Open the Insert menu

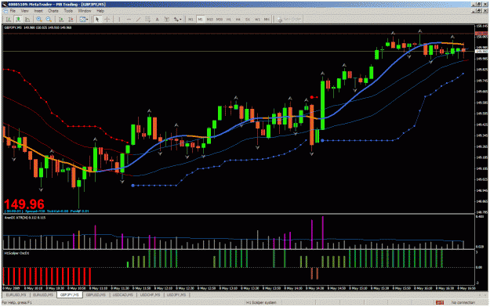click(38, 11)
